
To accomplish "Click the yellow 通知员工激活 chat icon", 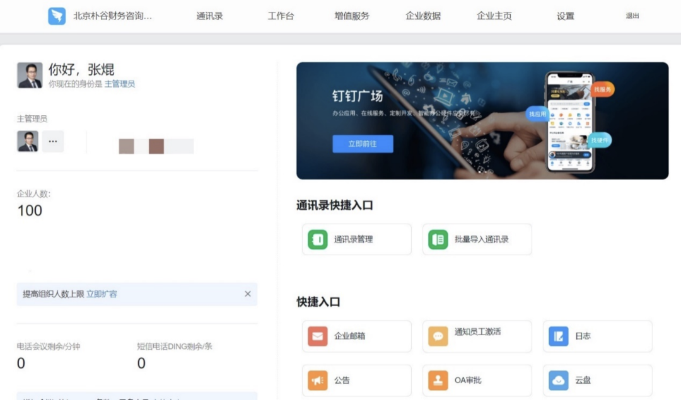I will click(438, 336).
